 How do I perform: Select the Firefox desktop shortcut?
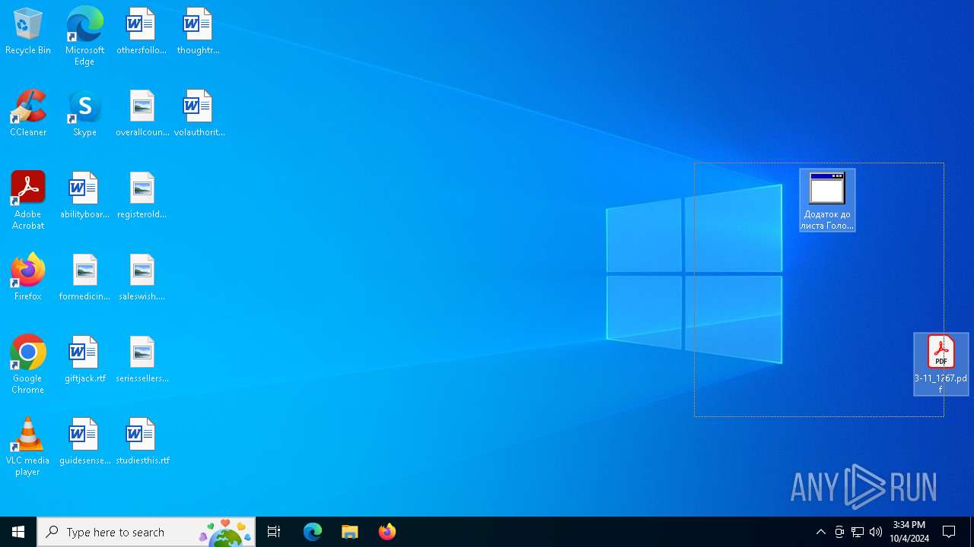28,277
